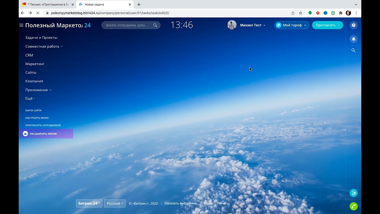Click the Пригласить button

327,25
